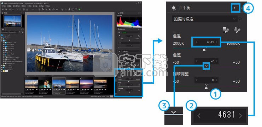Image resolution: width=262 pixels, height=127 pixels.
Task: Click the horizontal scrollbar under the folder tree
Action: tap(12, 94)
